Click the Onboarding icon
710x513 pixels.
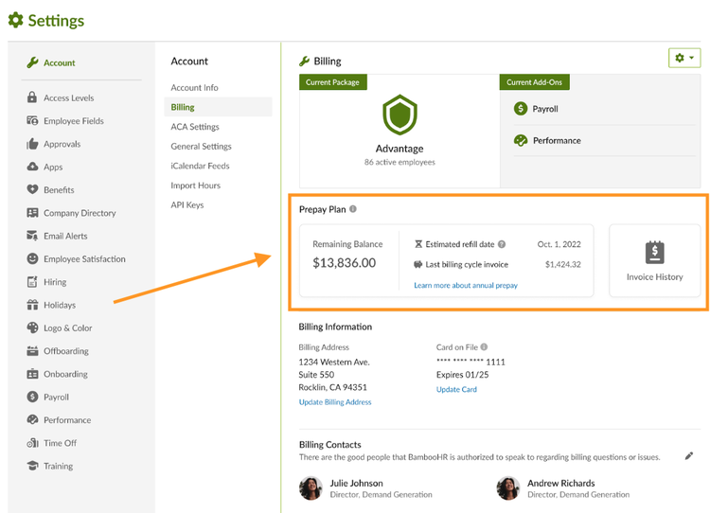[x=32, y=374]
